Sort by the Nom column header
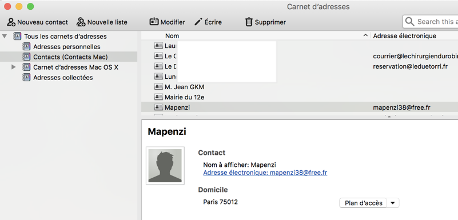The width and height of the screenshot is (458, 220). 172,36
